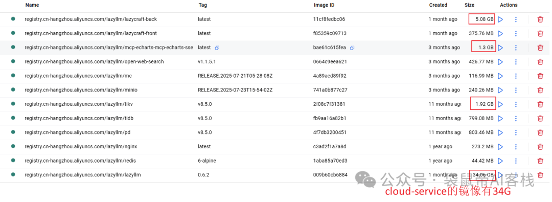Run the nginx image

(500, 146)
